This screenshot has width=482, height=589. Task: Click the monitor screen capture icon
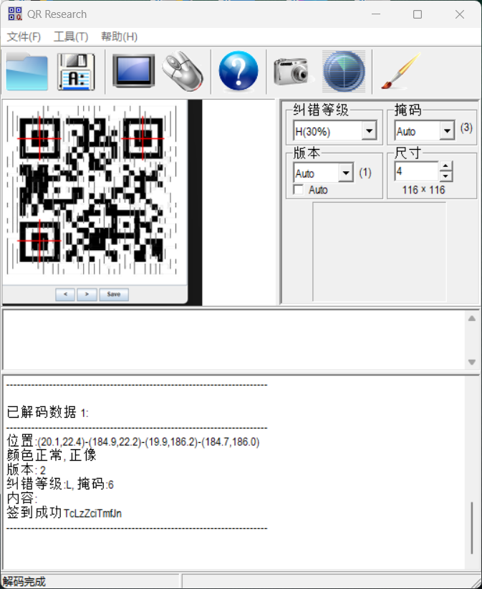133,71
